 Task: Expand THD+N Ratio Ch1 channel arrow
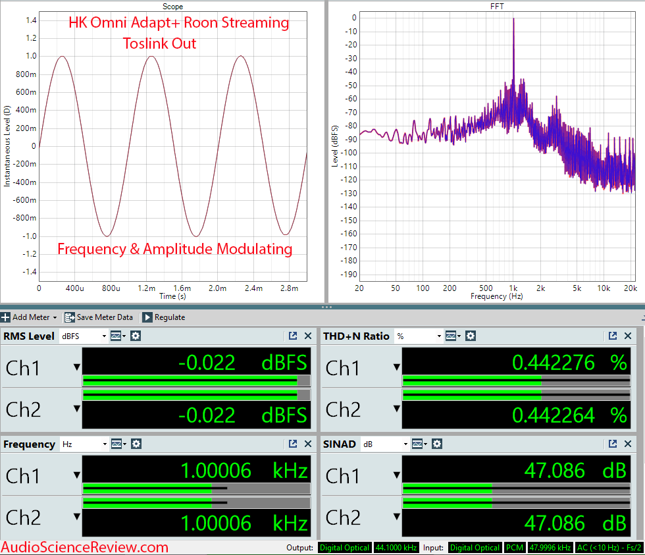pyautogui.click(x=397, y=367)
